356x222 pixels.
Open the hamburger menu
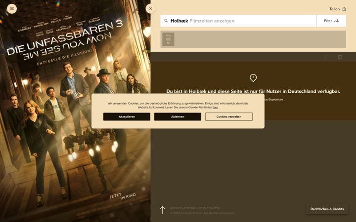pos(12,9)
